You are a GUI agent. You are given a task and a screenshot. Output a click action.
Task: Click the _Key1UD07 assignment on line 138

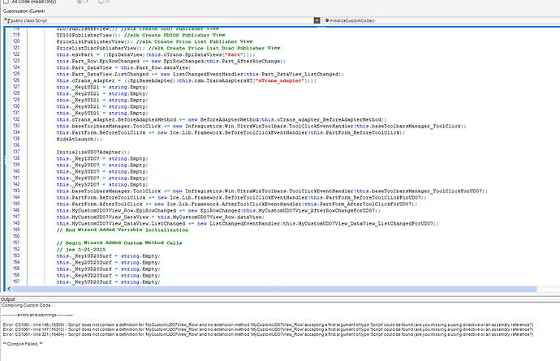pyautogui.click(x=102, y=158)
